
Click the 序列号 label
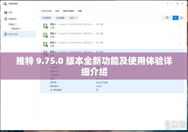[x=54, y=82]
